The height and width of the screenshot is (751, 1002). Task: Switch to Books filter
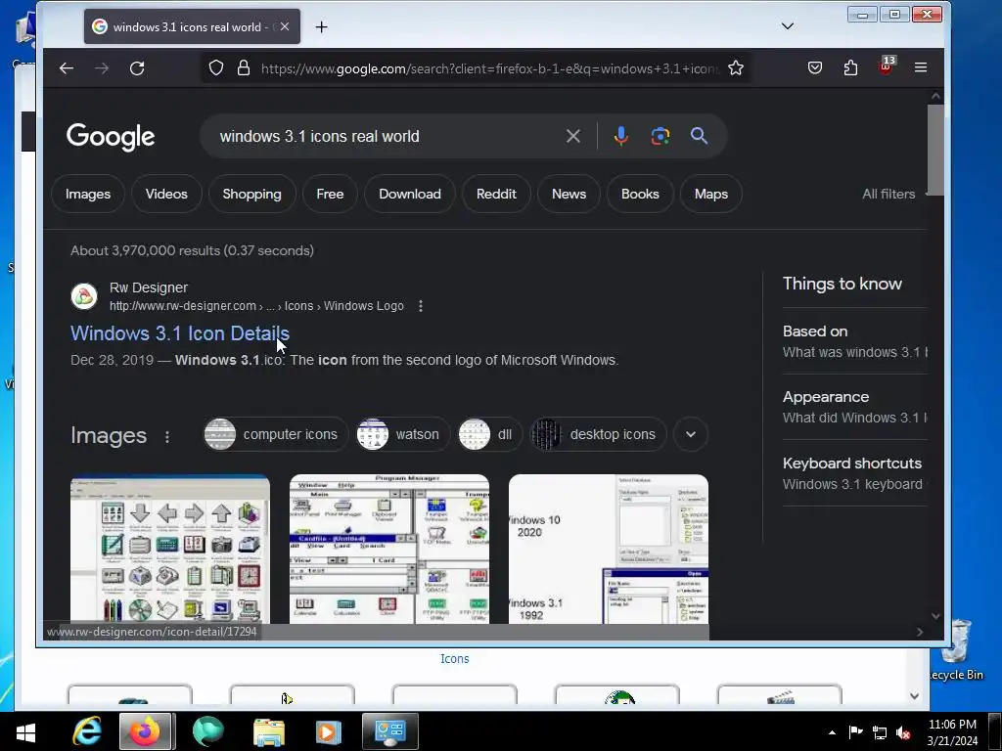click(640, 195)
